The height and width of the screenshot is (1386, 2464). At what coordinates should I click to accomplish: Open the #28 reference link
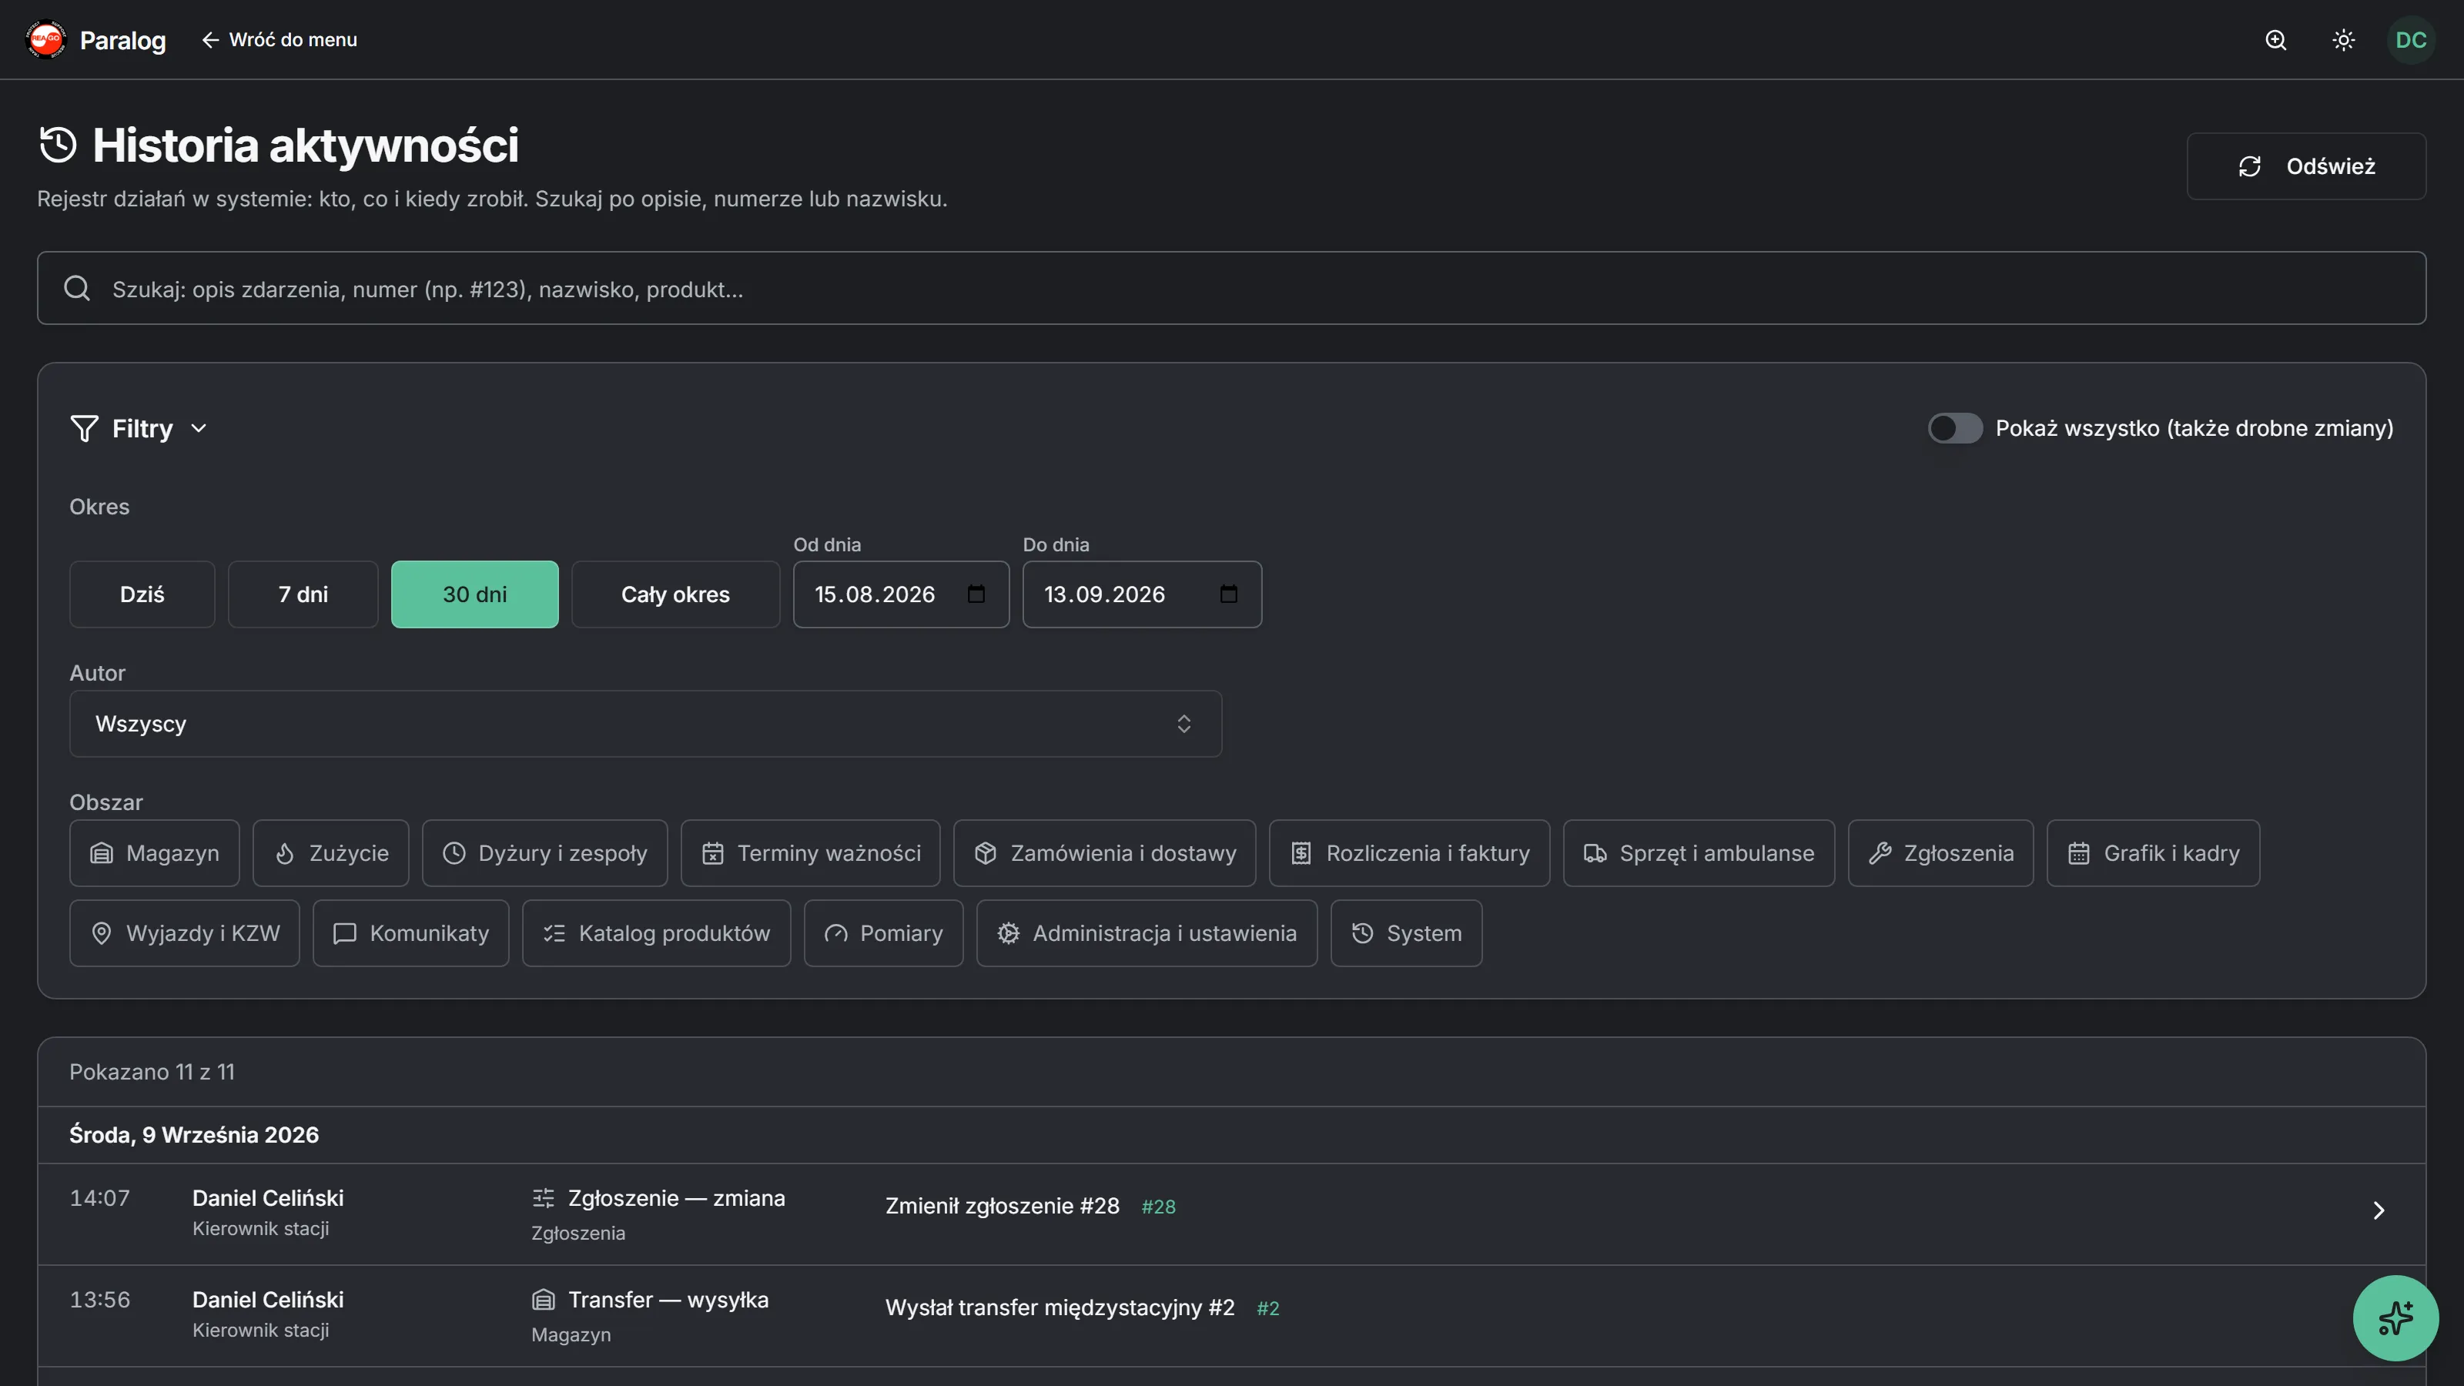click(1158, 1207)
